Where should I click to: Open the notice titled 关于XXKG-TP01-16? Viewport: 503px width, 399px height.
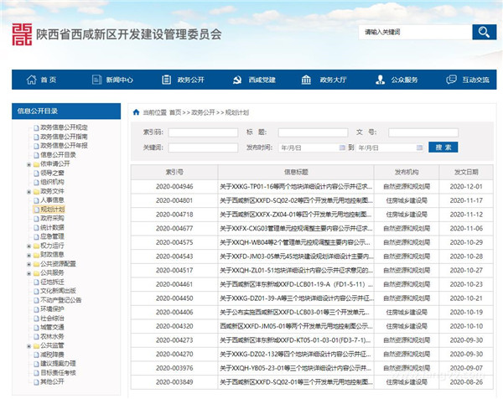[296, 186]
